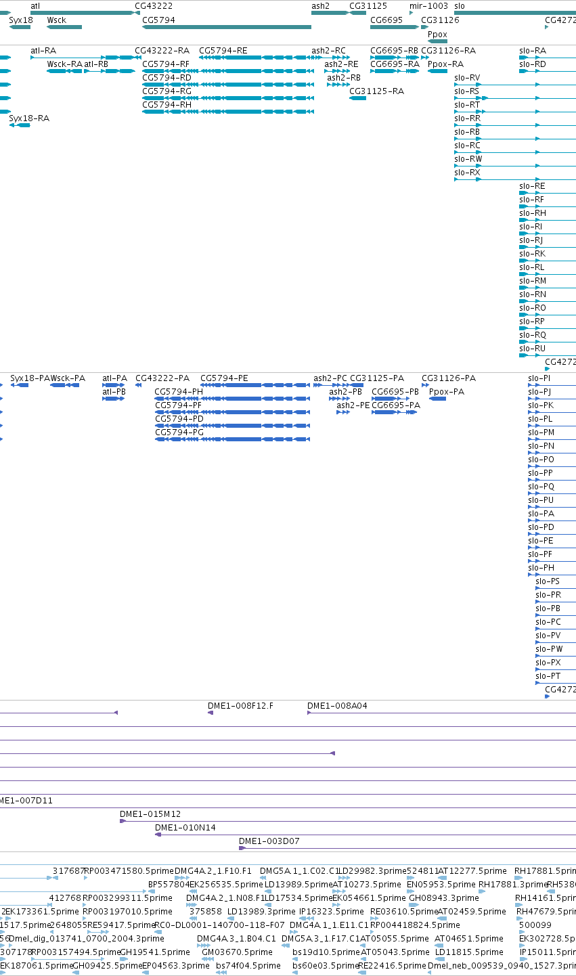Click transcript Wsck-RA
This screenshot has width=576, height=976.
click(x=64, y=64)
